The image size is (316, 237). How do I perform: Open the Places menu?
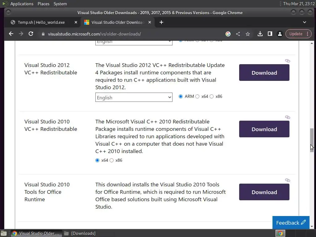pos(43,4)
